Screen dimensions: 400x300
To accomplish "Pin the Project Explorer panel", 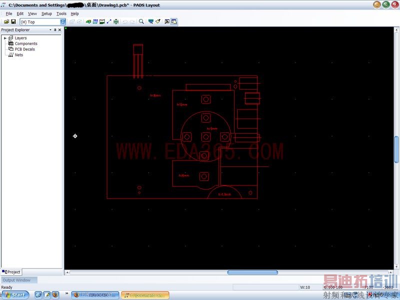I will tap(55, 30).
